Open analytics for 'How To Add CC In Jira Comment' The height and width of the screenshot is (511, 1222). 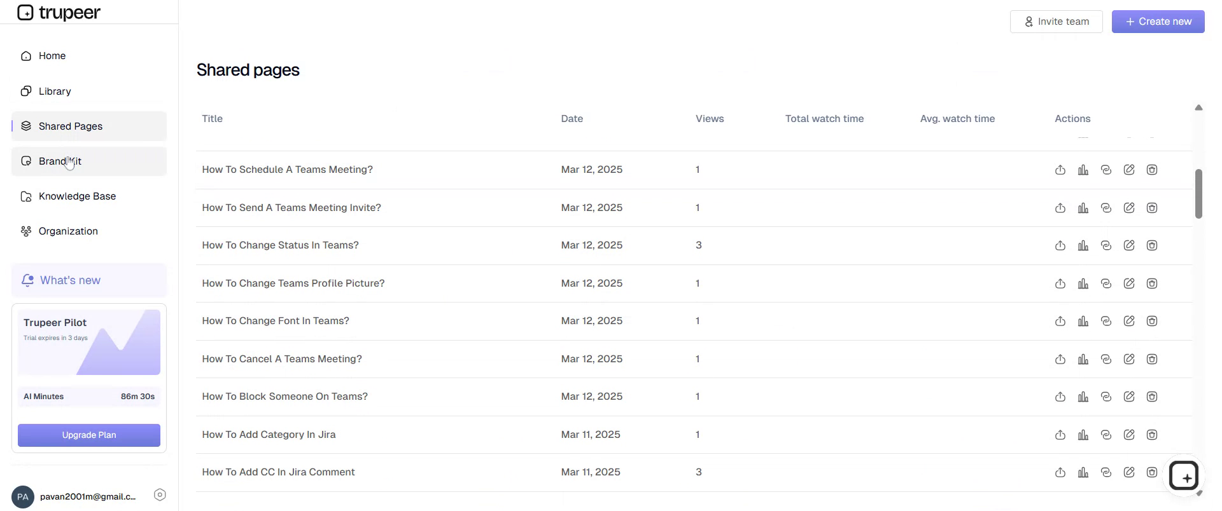pos(1083,472)
